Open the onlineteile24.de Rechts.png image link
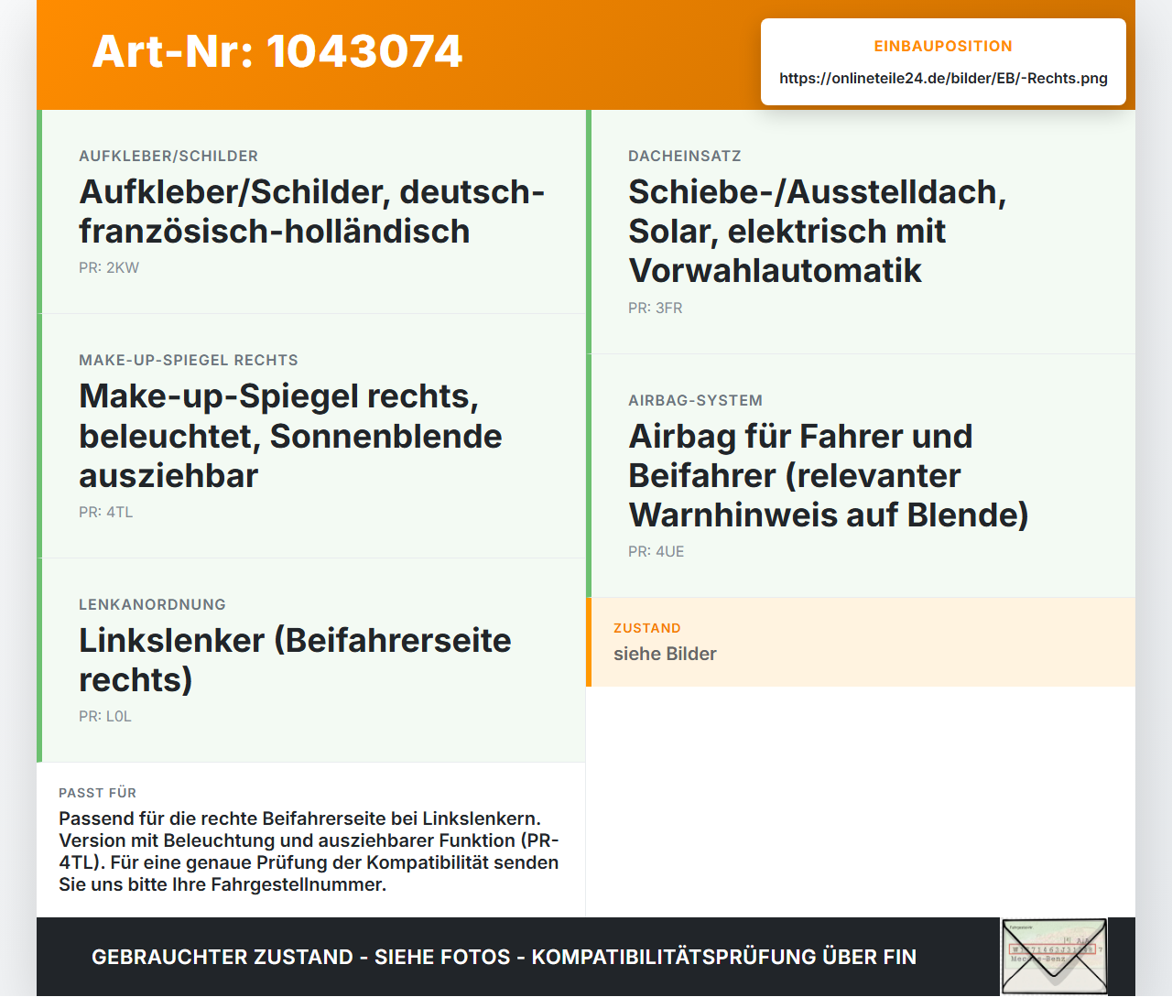The image size is (1172, 997). pos(943,78)
